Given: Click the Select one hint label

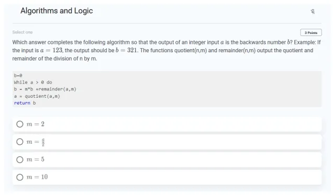Looking at the screenshot, I should [x=23, y=32].
